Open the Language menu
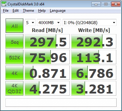The image size is (122, 111). (58, 11)
